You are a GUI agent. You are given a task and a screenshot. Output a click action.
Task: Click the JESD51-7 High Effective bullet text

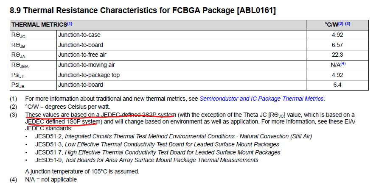tap(158, 152)
